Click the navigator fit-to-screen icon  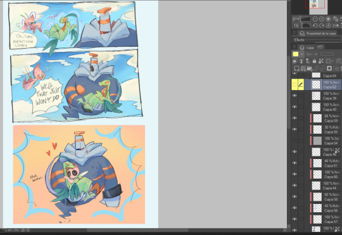328,19
